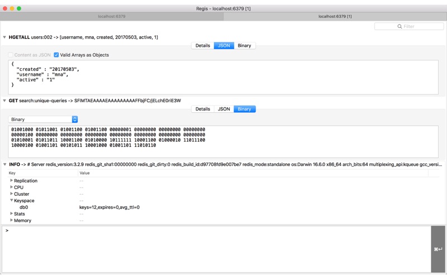This screenshot has width=447, height=279.
Task: Select Binary view for GET result
Action: tap(245, 109)
